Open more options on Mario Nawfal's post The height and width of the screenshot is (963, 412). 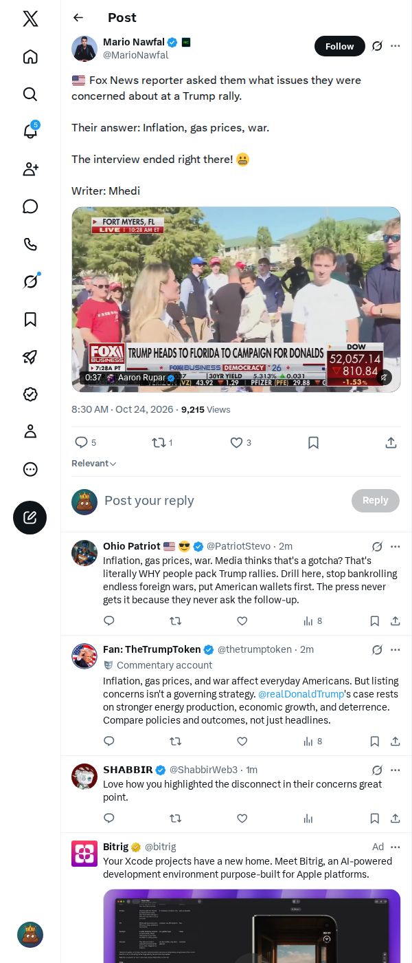point(396,46)
